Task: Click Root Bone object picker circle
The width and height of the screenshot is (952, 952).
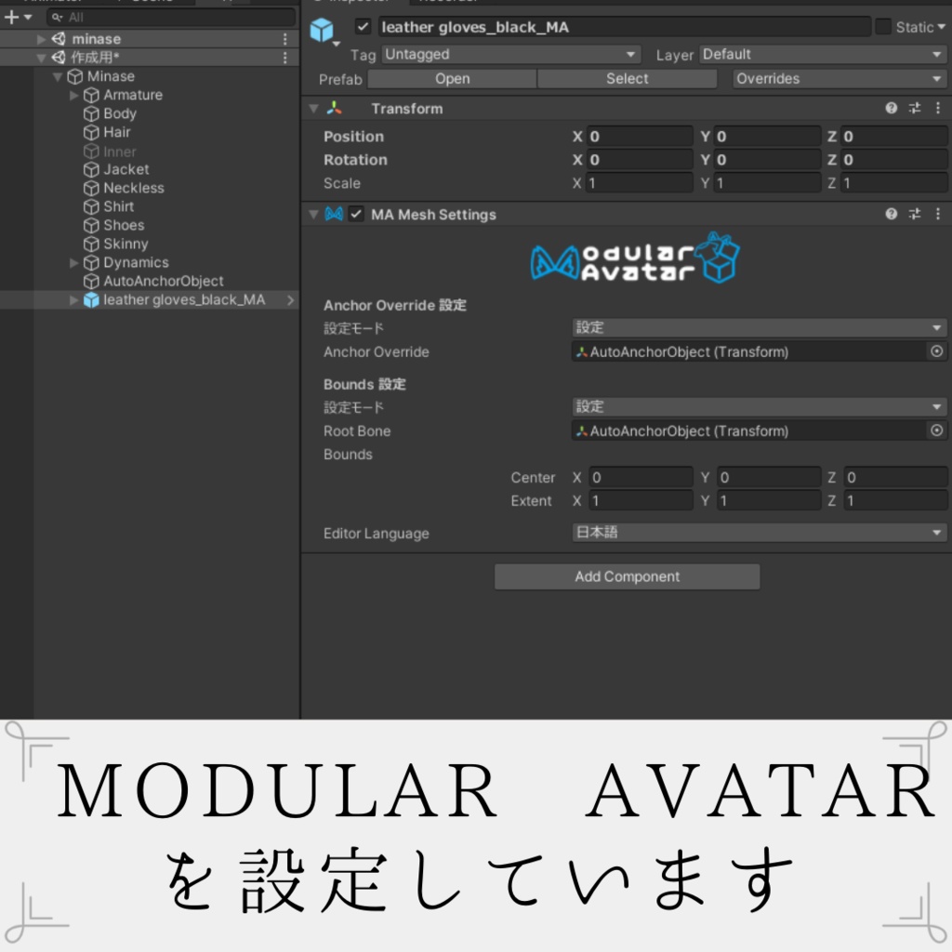Action: click(937, 430)
